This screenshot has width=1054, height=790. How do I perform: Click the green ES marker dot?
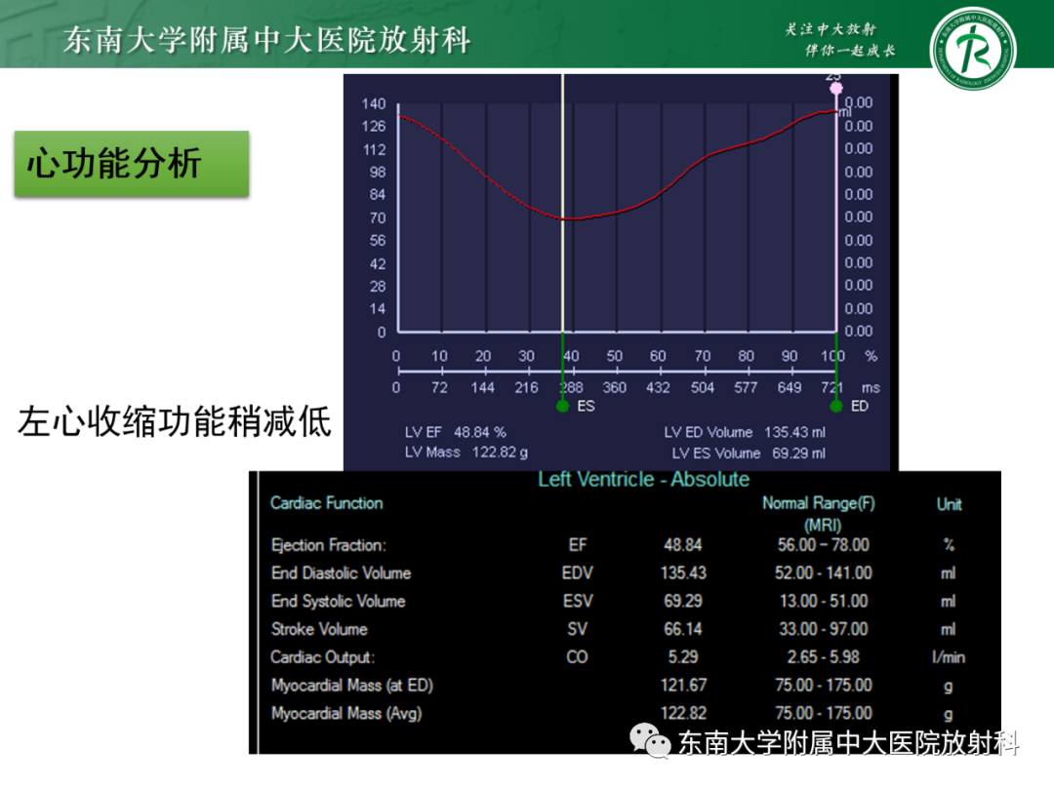tap(563, 407)
